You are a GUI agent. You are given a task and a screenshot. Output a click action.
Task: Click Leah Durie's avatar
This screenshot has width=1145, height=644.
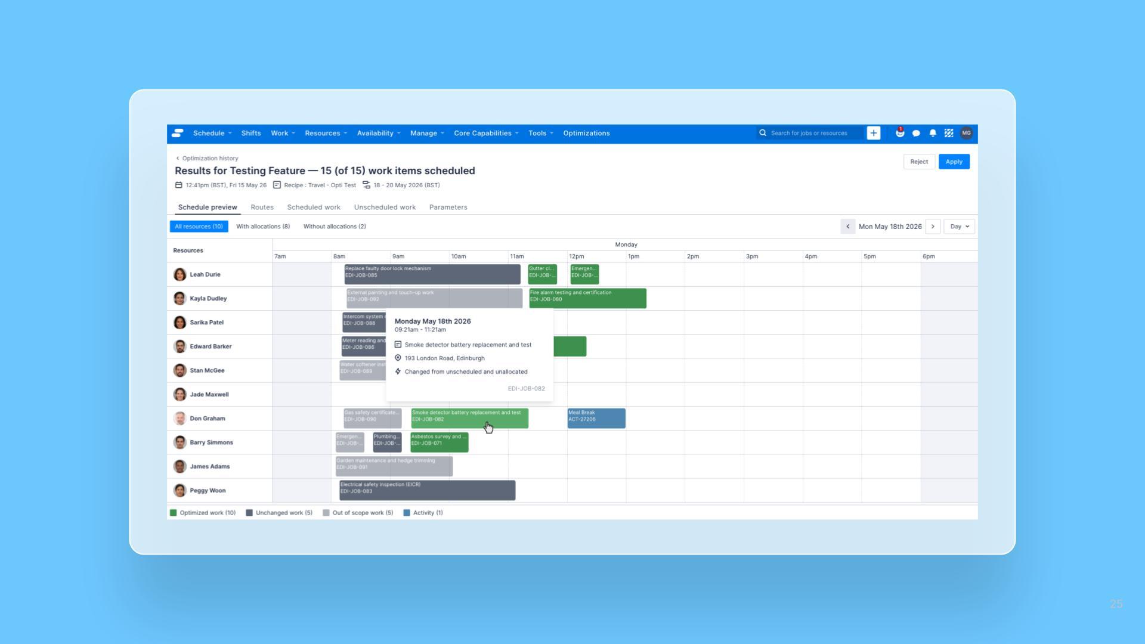tap(180, 274)
